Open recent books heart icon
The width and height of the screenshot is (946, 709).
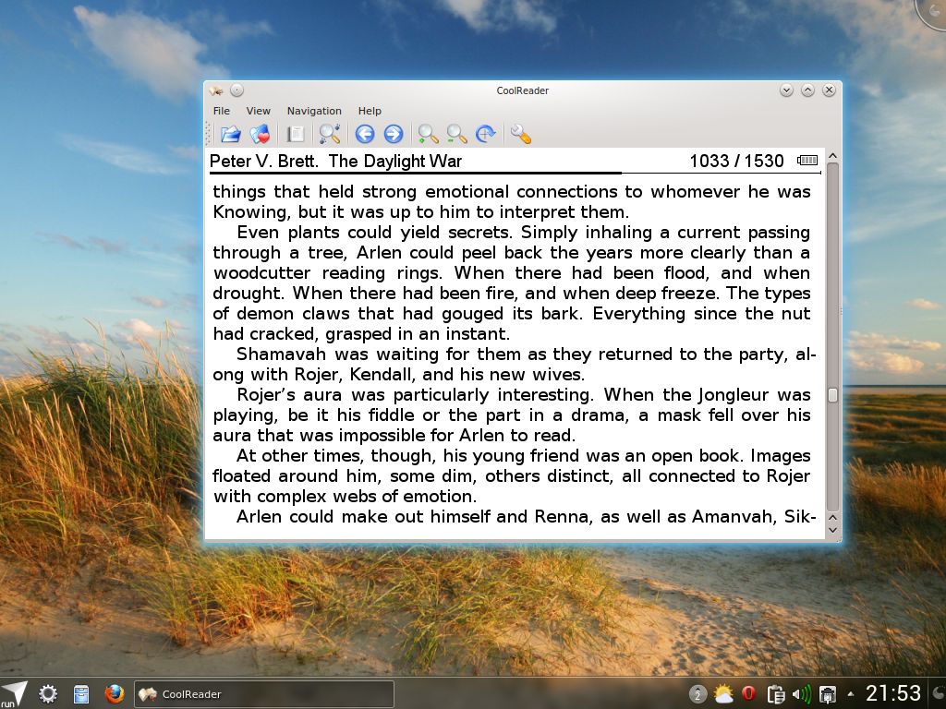click(x=260, y=134)
